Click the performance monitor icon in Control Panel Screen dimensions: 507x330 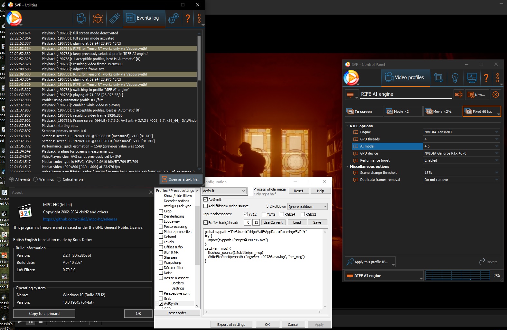click(472, 78)
